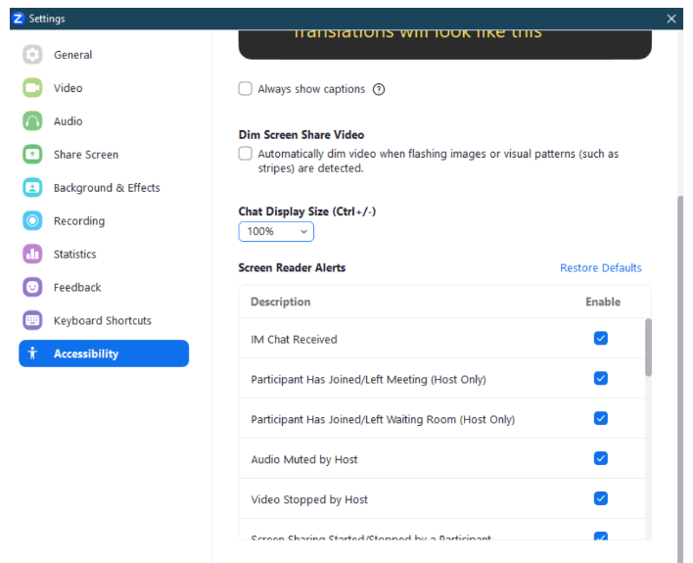Click the Enable column header
The height and width of the screenshot is (563, 693).
(x=603, y=303)
